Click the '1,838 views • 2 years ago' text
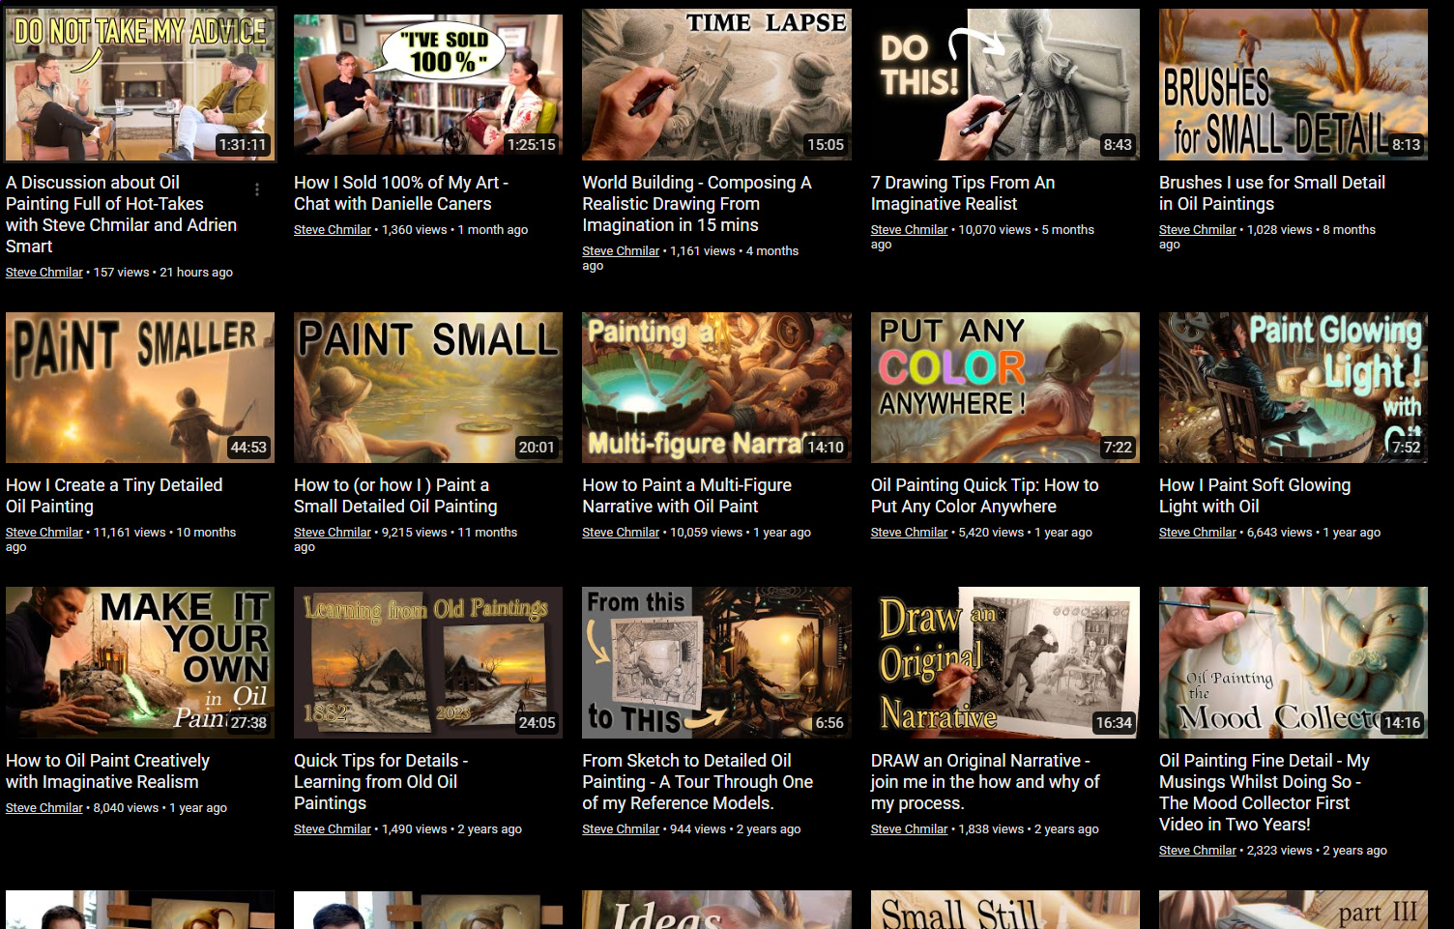The height and width of the screenshot is (929, 1454). (x=1029, y=829)
